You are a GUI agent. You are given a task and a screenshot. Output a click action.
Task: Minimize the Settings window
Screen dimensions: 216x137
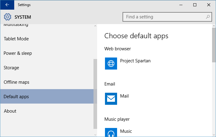click(181, 5)
